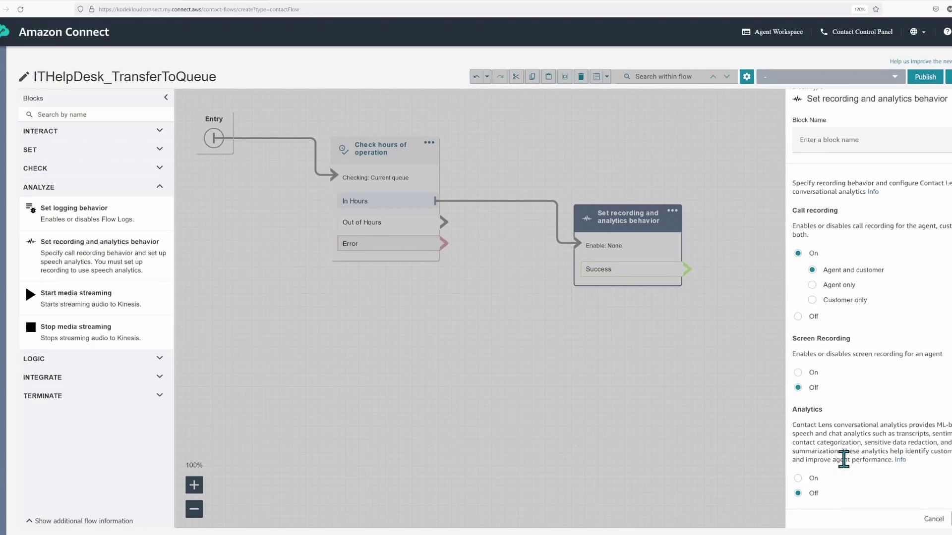Zoom in with the plus button
Viewport: 952px width, 535px height.
(x=194, y=484)
